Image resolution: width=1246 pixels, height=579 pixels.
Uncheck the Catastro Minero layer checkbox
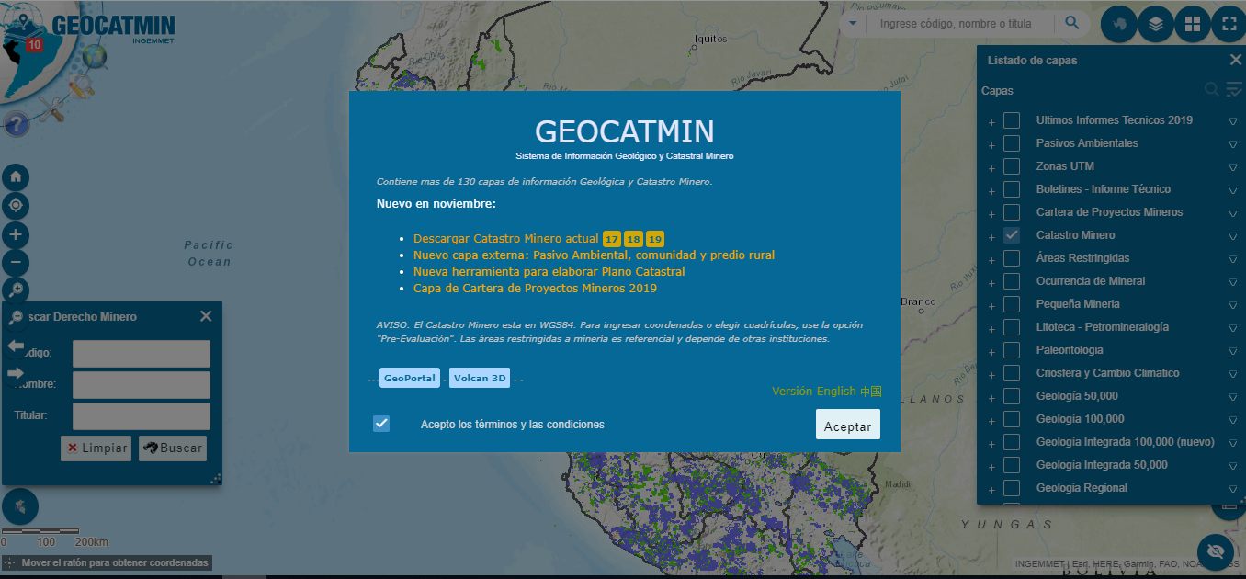pos(1012,235)
